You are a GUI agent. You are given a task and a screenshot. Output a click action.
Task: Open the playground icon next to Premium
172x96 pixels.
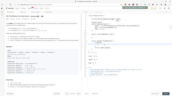160,8
